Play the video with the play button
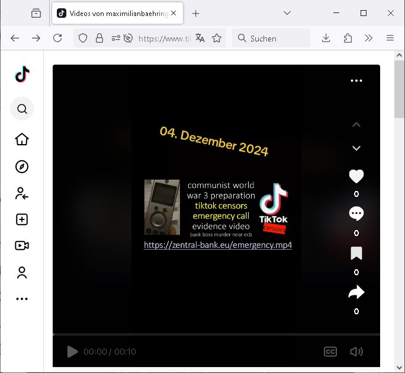Image resolution: width=405 pixels, height=373 pixels. [x=72, y=352]
